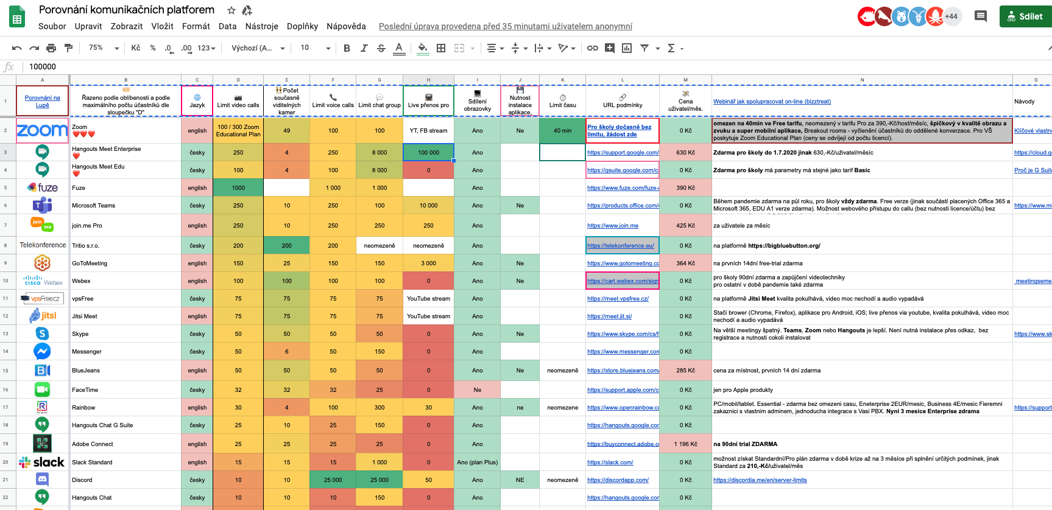Undo the last action
Viewport: 1052px width, 510px height.
click(17, 48)
